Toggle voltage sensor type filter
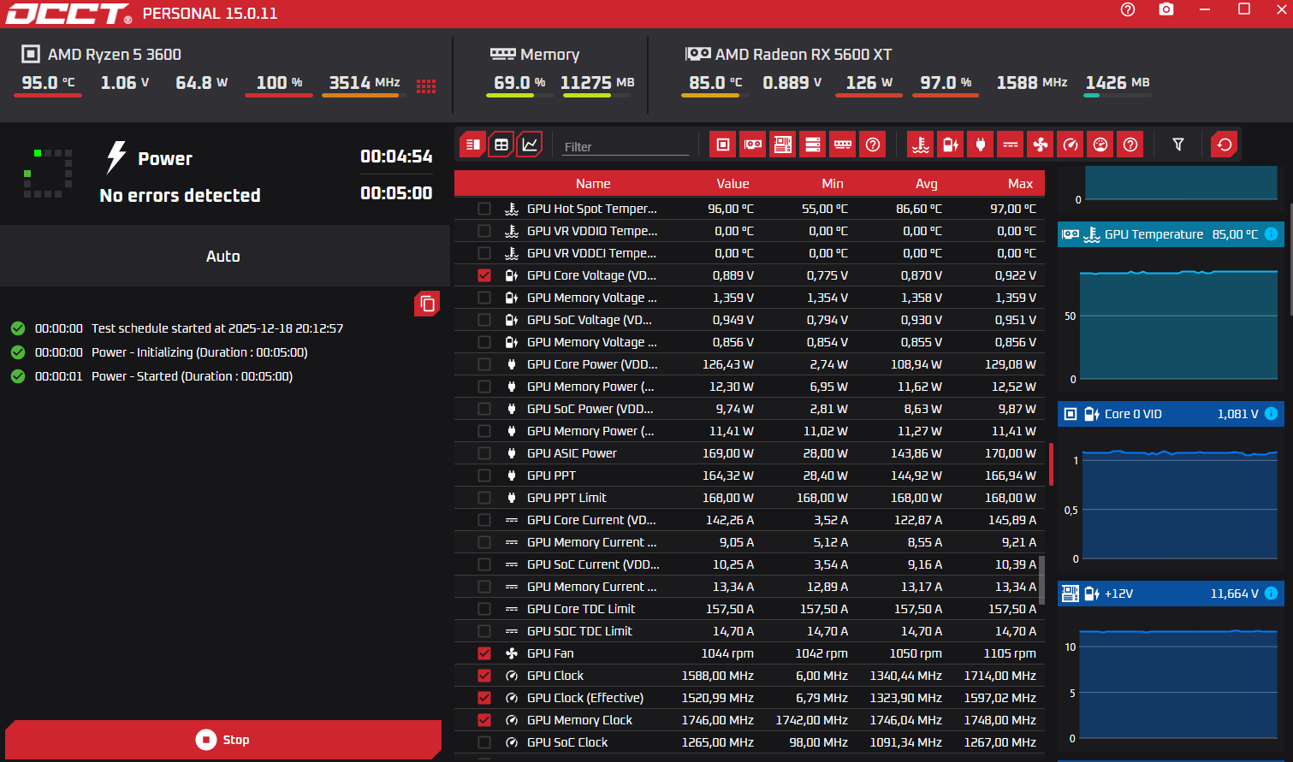 click(x=951, y=145)
